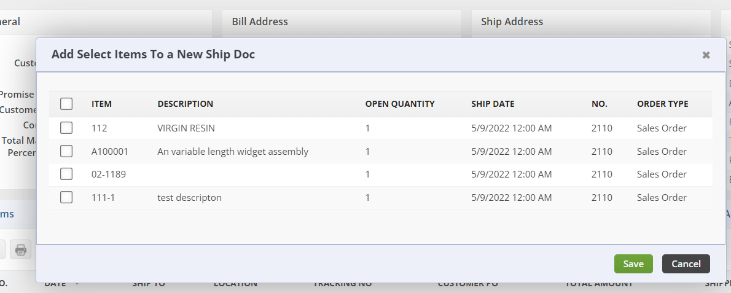Mark the checkbox for item 111-1

pos(66,197)
